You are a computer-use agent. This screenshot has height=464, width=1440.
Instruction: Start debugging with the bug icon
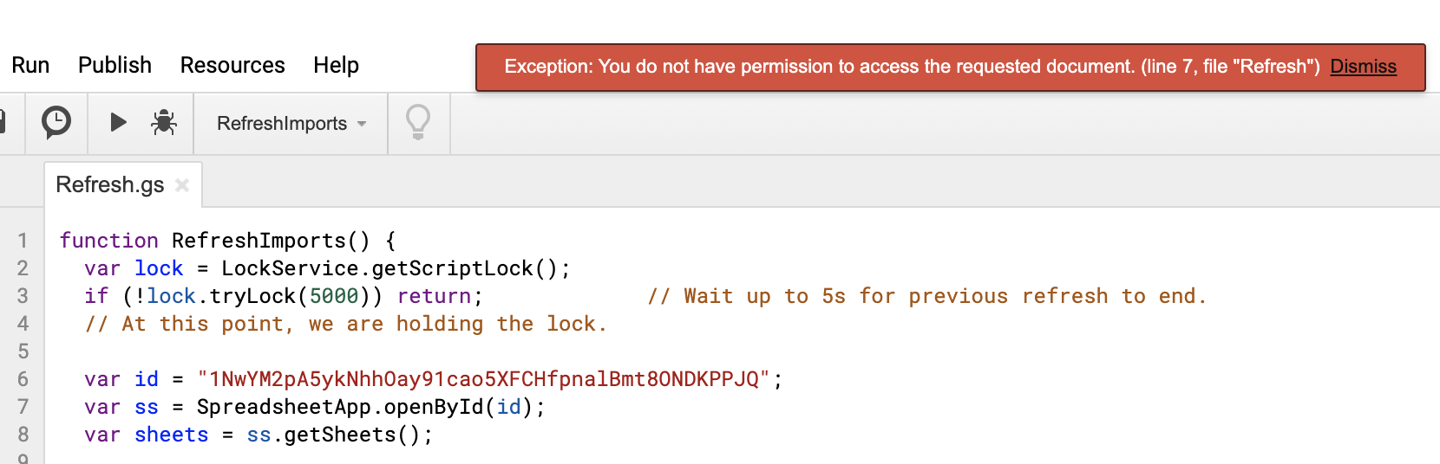coord(164,123)
